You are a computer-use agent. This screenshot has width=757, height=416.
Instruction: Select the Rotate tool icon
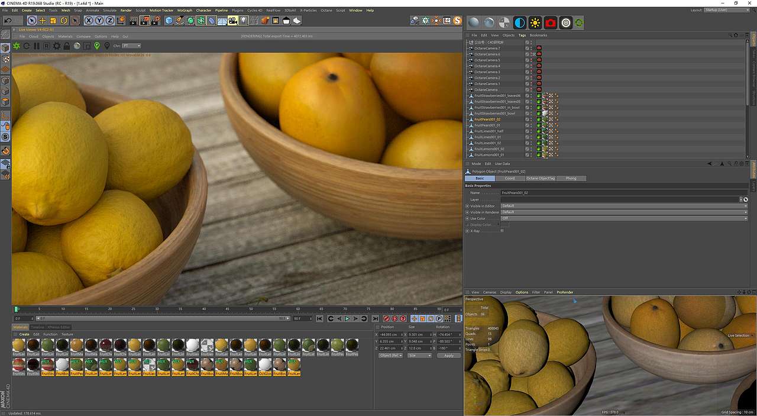64,20
